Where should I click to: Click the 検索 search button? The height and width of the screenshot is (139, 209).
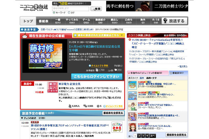(x=96, y=9)
